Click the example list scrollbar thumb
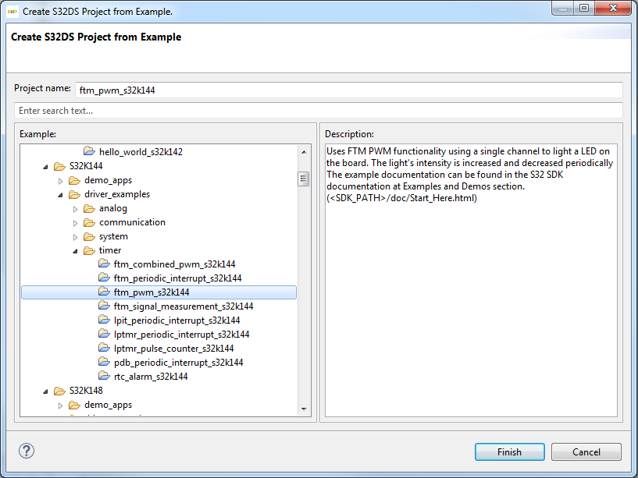Screen dimensions: 638x478 click(304, 179)
